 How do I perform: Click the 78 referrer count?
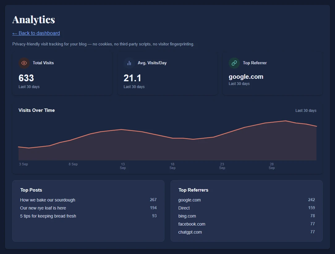pyautogui.click(x=312, y=216)
